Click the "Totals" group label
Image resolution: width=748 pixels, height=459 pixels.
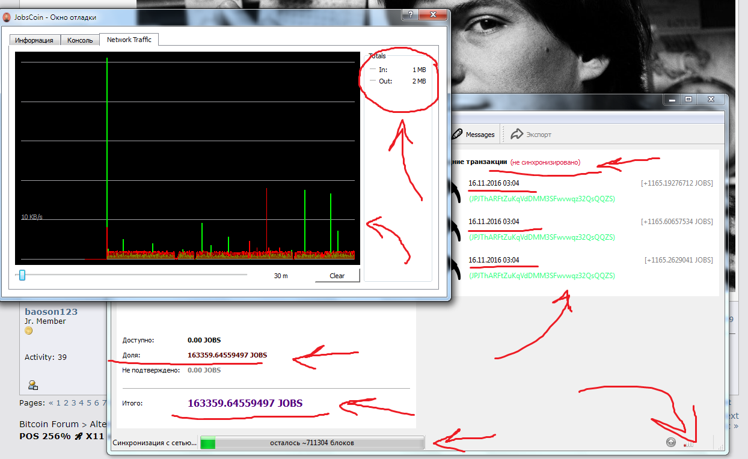[377, 56]
